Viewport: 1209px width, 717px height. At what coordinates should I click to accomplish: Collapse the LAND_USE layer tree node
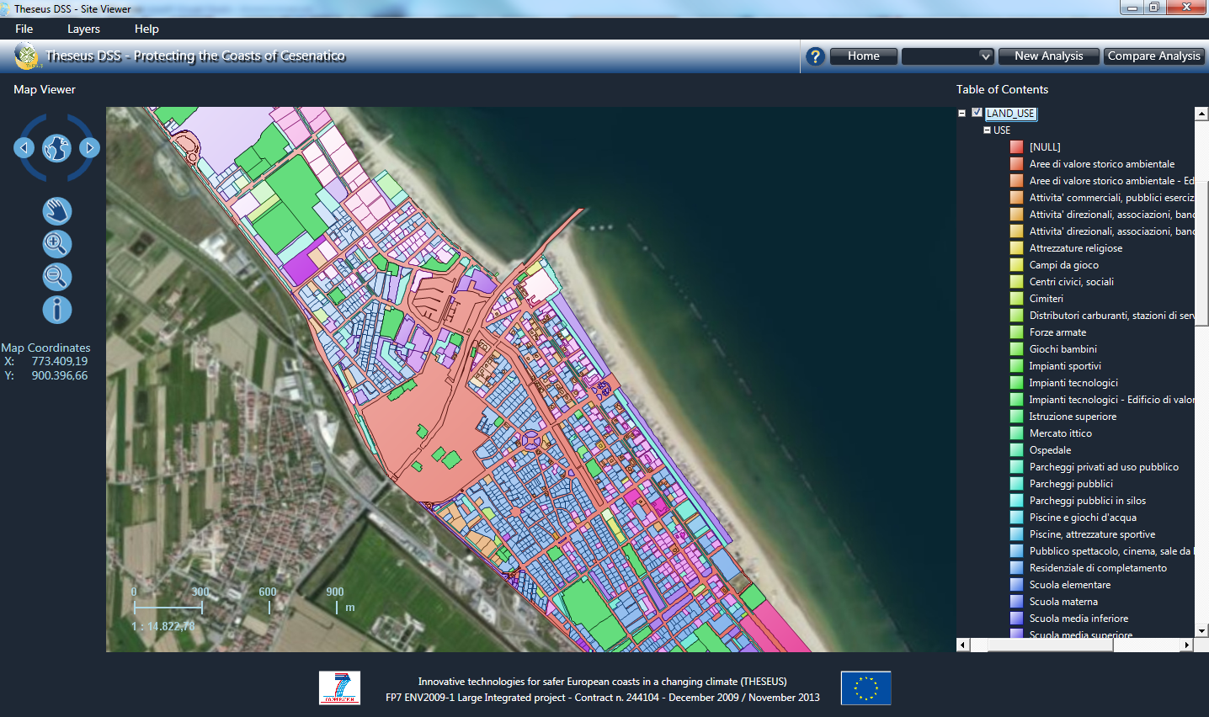961,113
